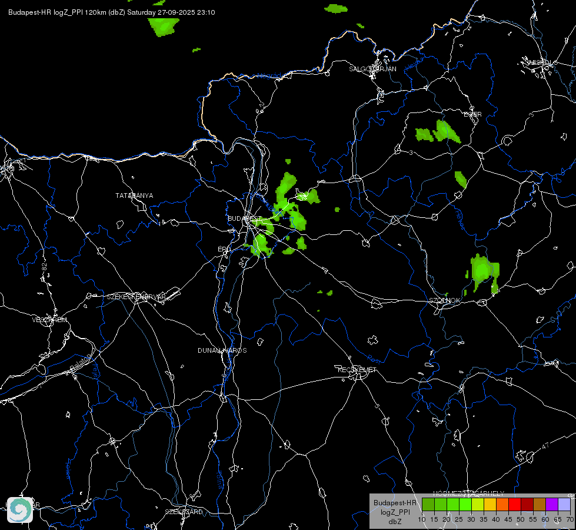This screenshot has width=576, height=530.
Task: Click the legend scale value 10
Action: tap(421, 520)
